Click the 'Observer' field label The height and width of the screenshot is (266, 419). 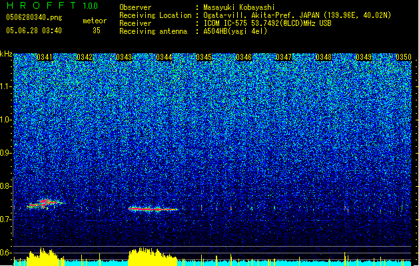(135, 7)
